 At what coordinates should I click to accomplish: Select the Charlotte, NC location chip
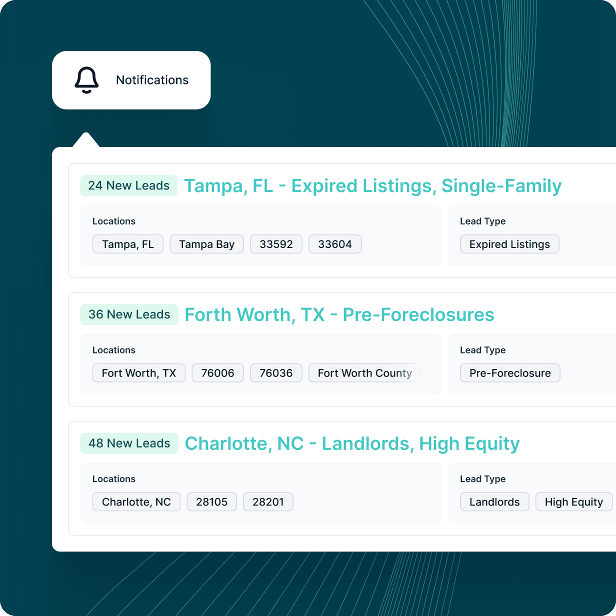point(136,501)
